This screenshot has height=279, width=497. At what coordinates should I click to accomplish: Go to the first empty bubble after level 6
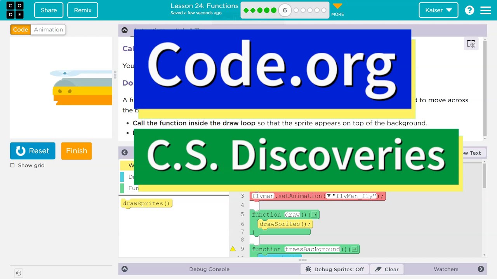coord(296,10)
